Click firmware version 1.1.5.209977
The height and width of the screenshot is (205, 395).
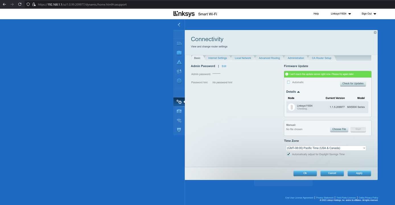tap(337, 107)
